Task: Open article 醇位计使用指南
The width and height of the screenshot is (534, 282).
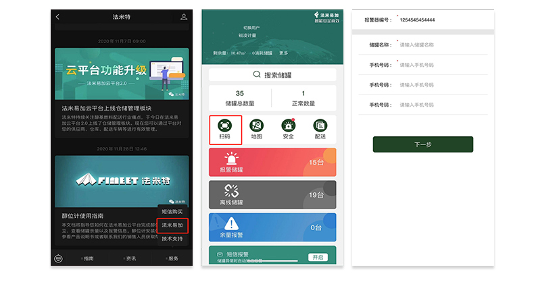Action: click(82, 216)
